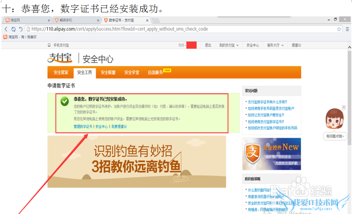Click the mobile phone icon beside 手机支付宝
Viewport: 352px width, 214px height.
(x=49, y=45)
